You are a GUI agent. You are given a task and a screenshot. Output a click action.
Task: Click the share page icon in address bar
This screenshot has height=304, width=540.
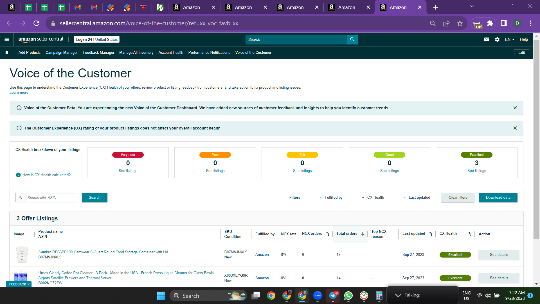[x=446, y=23]
